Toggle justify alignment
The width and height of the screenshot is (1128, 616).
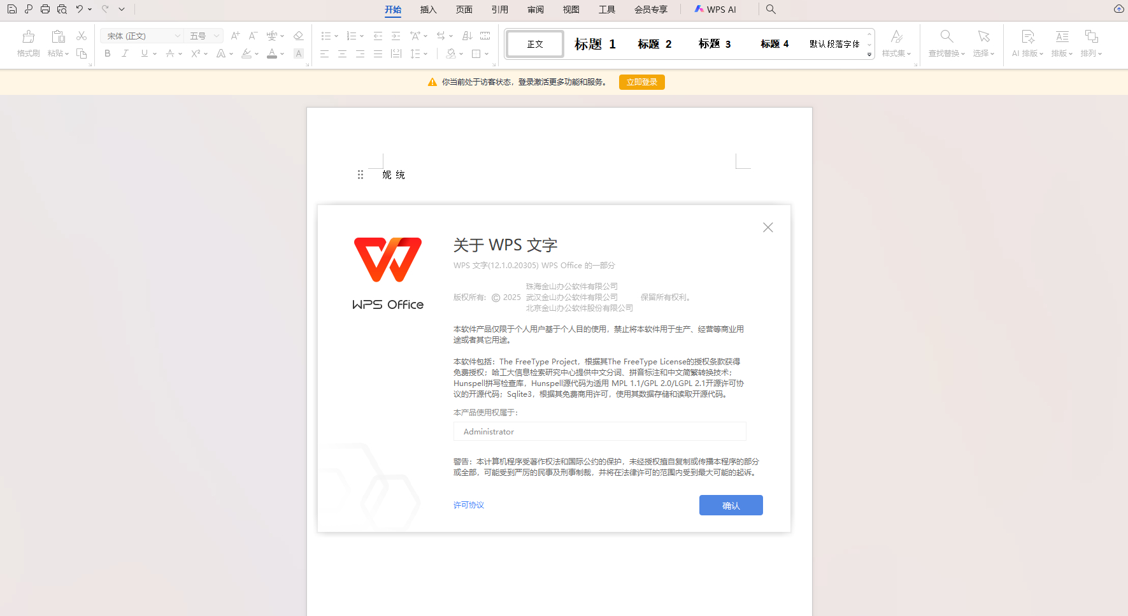click(x=378, y=54)
